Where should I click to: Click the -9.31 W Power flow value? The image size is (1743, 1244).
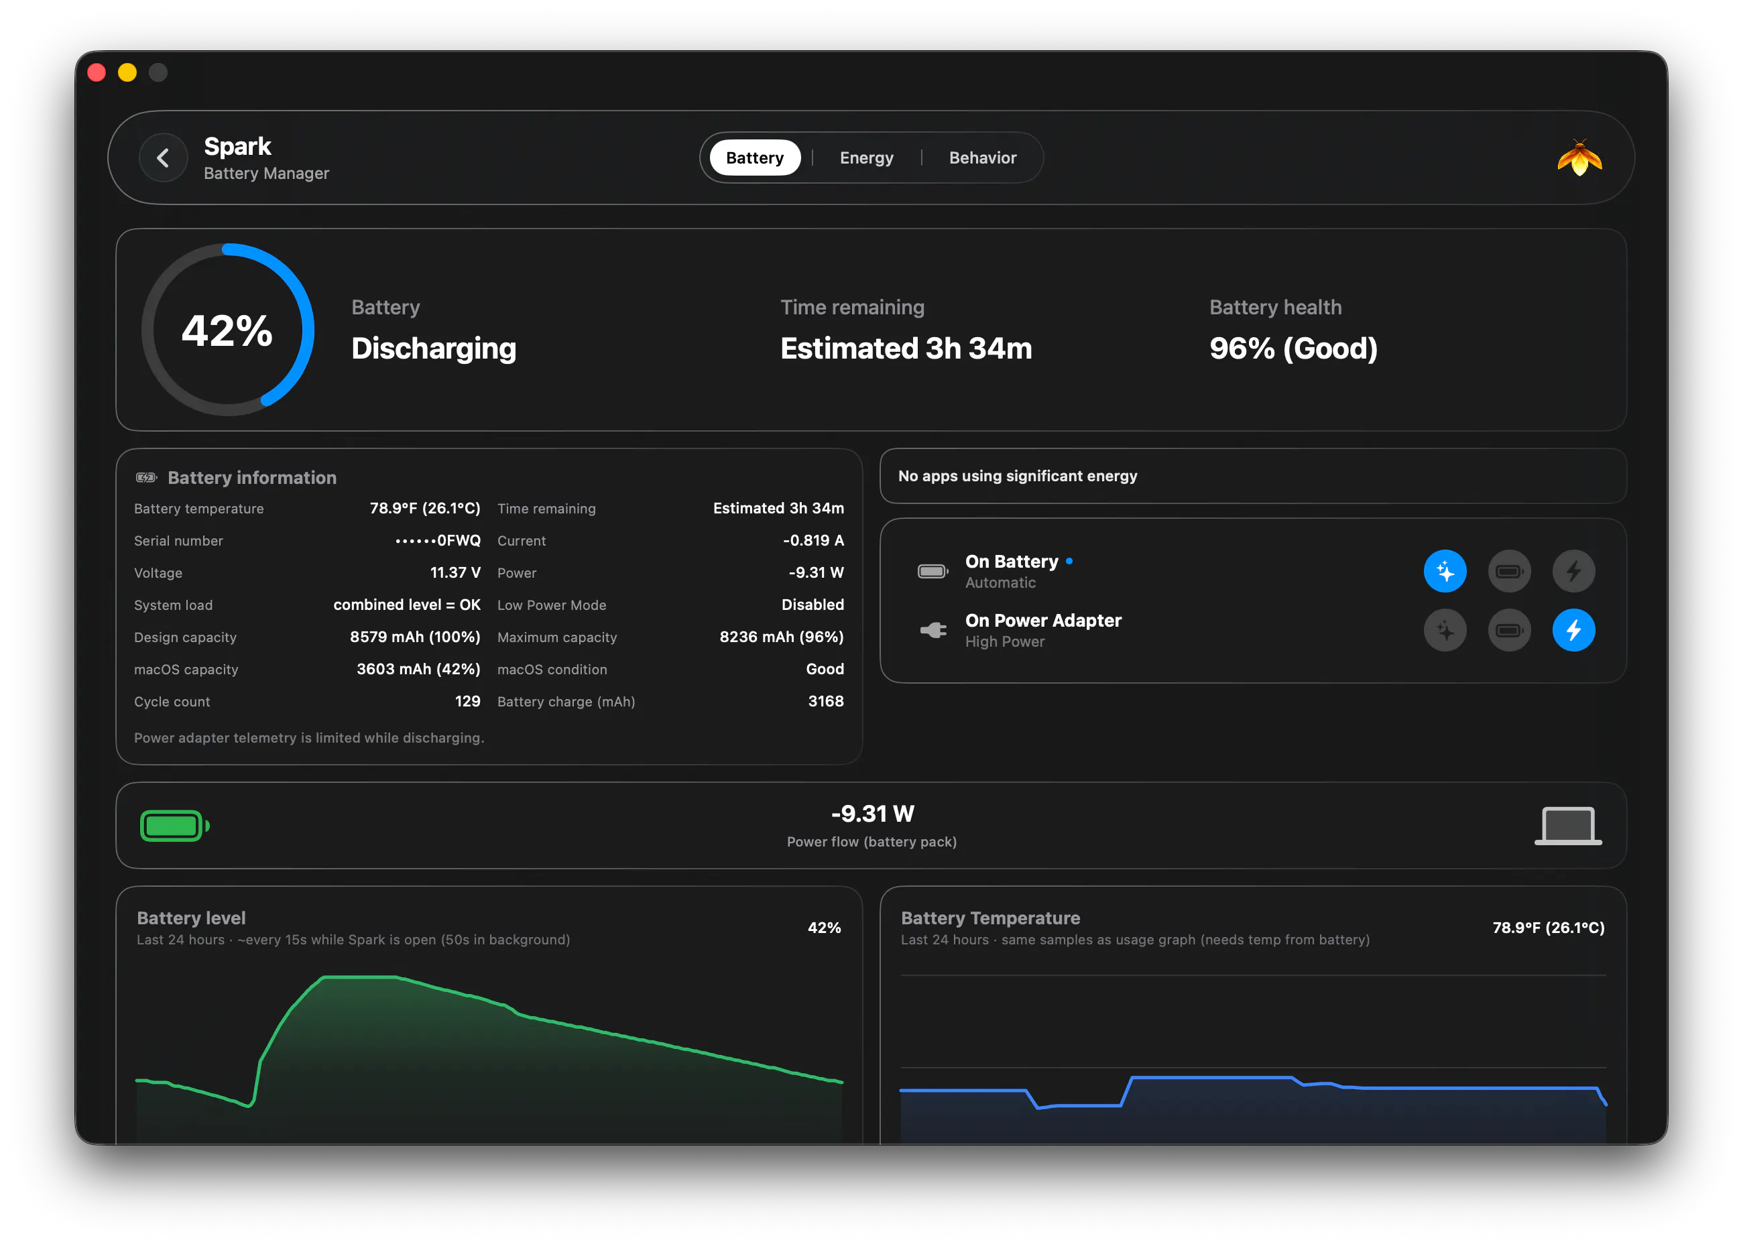872,814
